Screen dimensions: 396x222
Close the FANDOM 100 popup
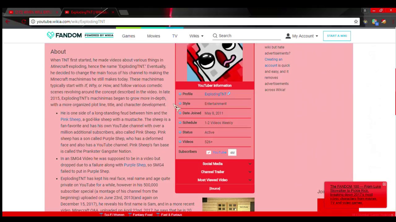coord(384,184)
